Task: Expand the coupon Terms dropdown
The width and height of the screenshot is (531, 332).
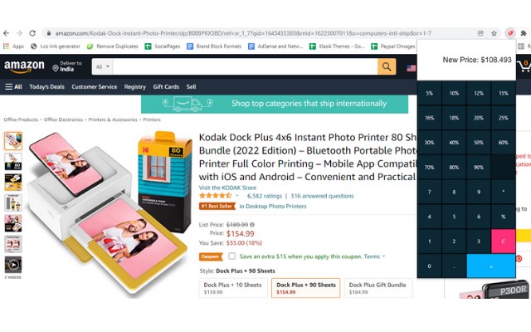Action: 374,256
